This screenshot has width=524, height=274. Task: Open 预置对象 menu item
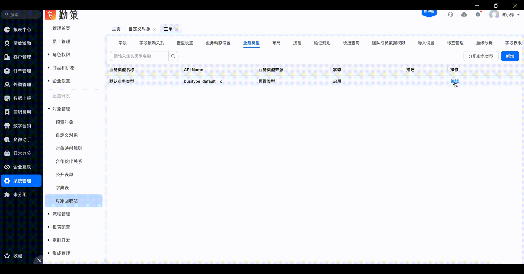pyautogui.click(x=65, y=122)
